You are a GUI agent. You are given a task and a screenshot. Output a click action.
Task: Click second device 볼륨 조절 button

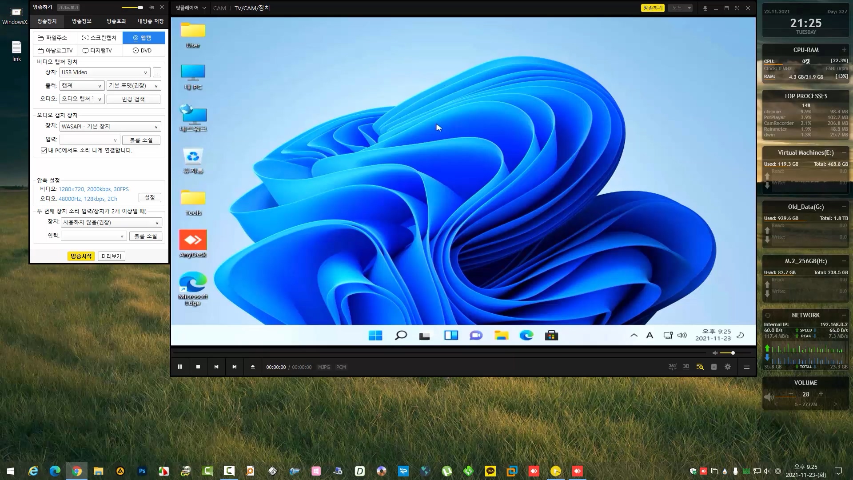146,236
